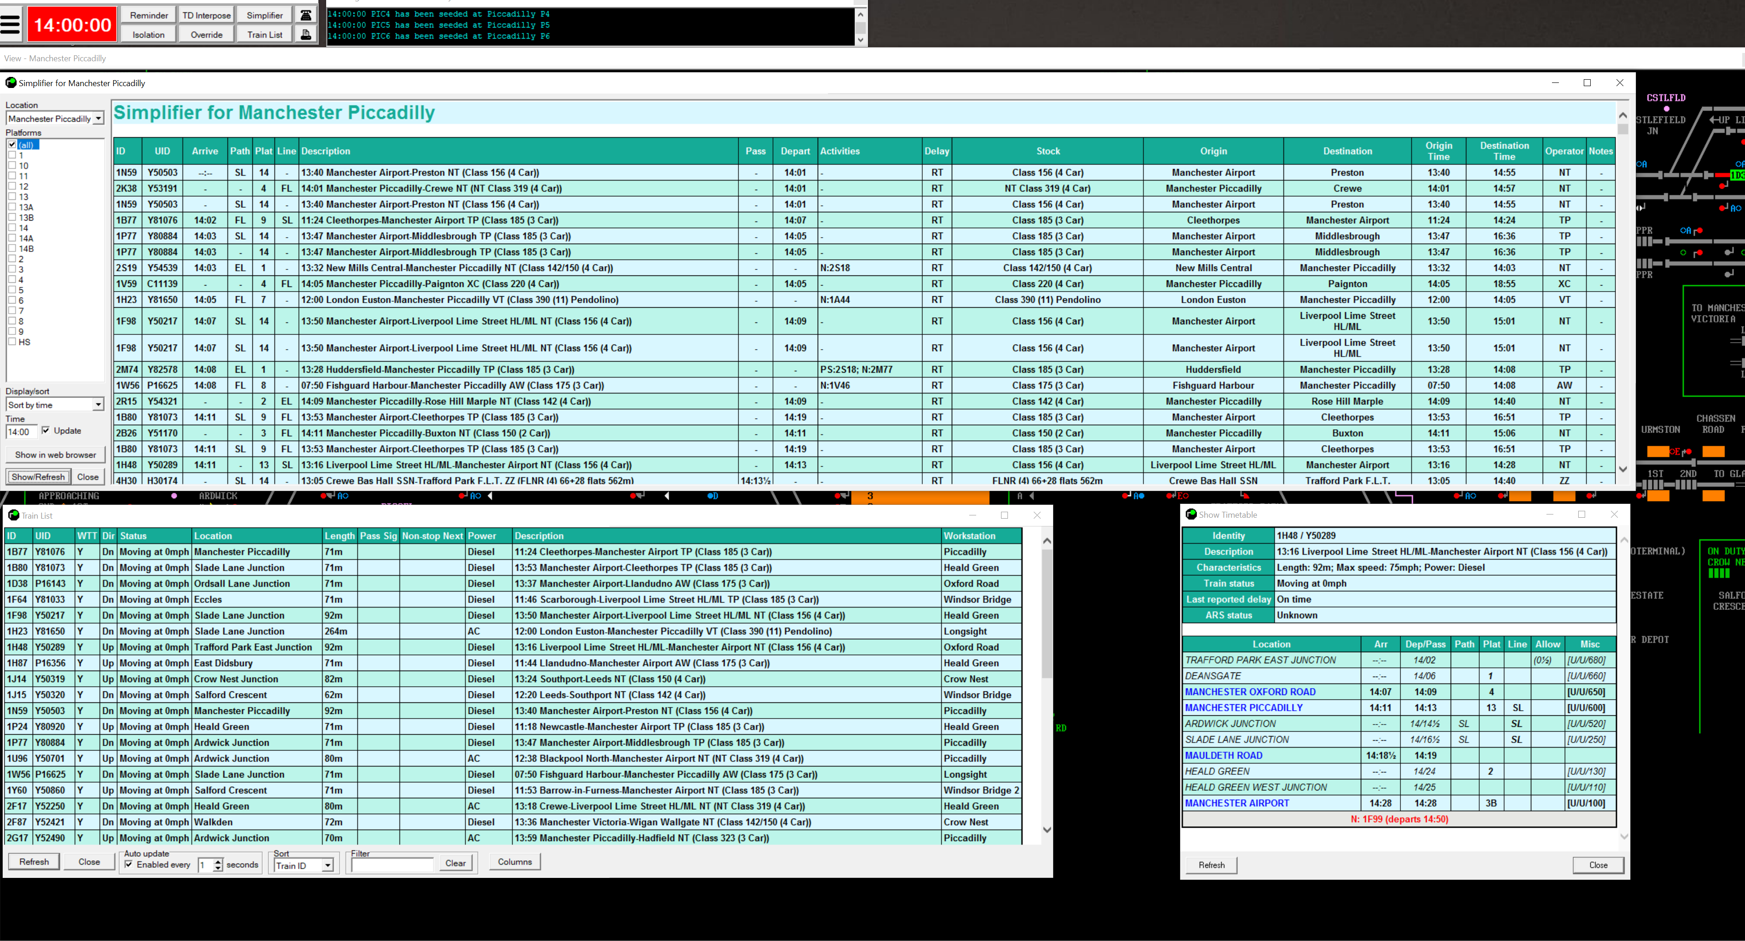Click the Train List vertical scrollbar thumb
Viewport: 1745px width, 941px height.
pos(1047,613)
